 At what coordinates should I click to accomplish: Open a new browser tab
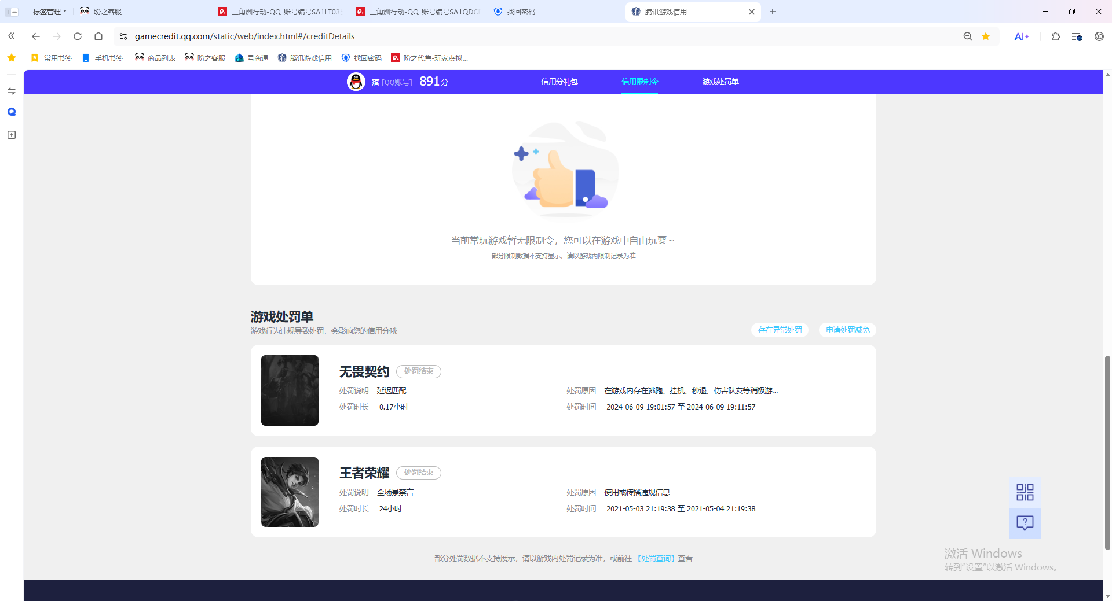(x=772, y=12)
